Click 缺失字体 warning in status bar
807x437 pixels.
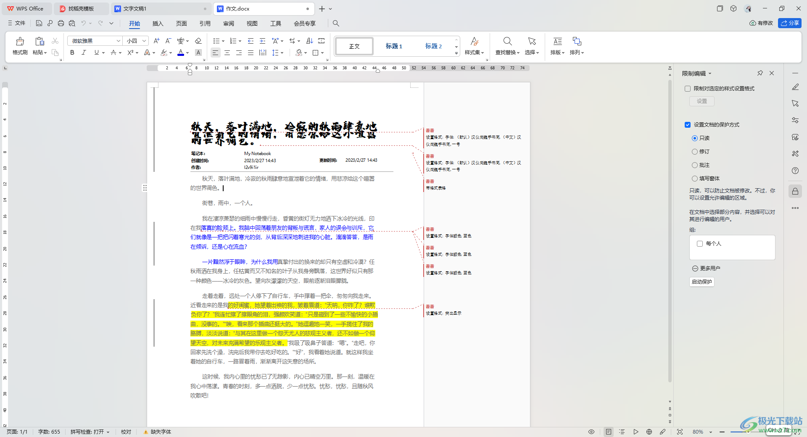pos(158,432)
